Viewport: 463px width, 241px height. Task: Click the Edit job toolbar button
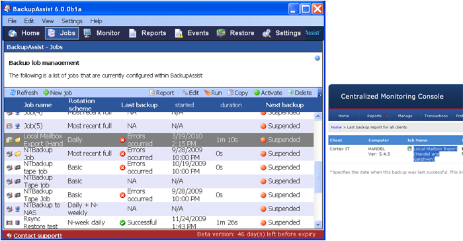[x=190, y=93]
